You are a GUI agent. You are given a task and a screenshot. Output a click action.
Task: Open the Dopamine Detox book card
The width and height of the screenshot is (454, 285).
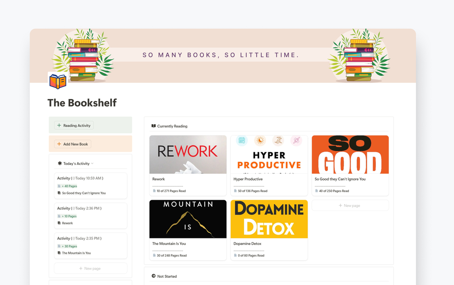coord(269,230)
